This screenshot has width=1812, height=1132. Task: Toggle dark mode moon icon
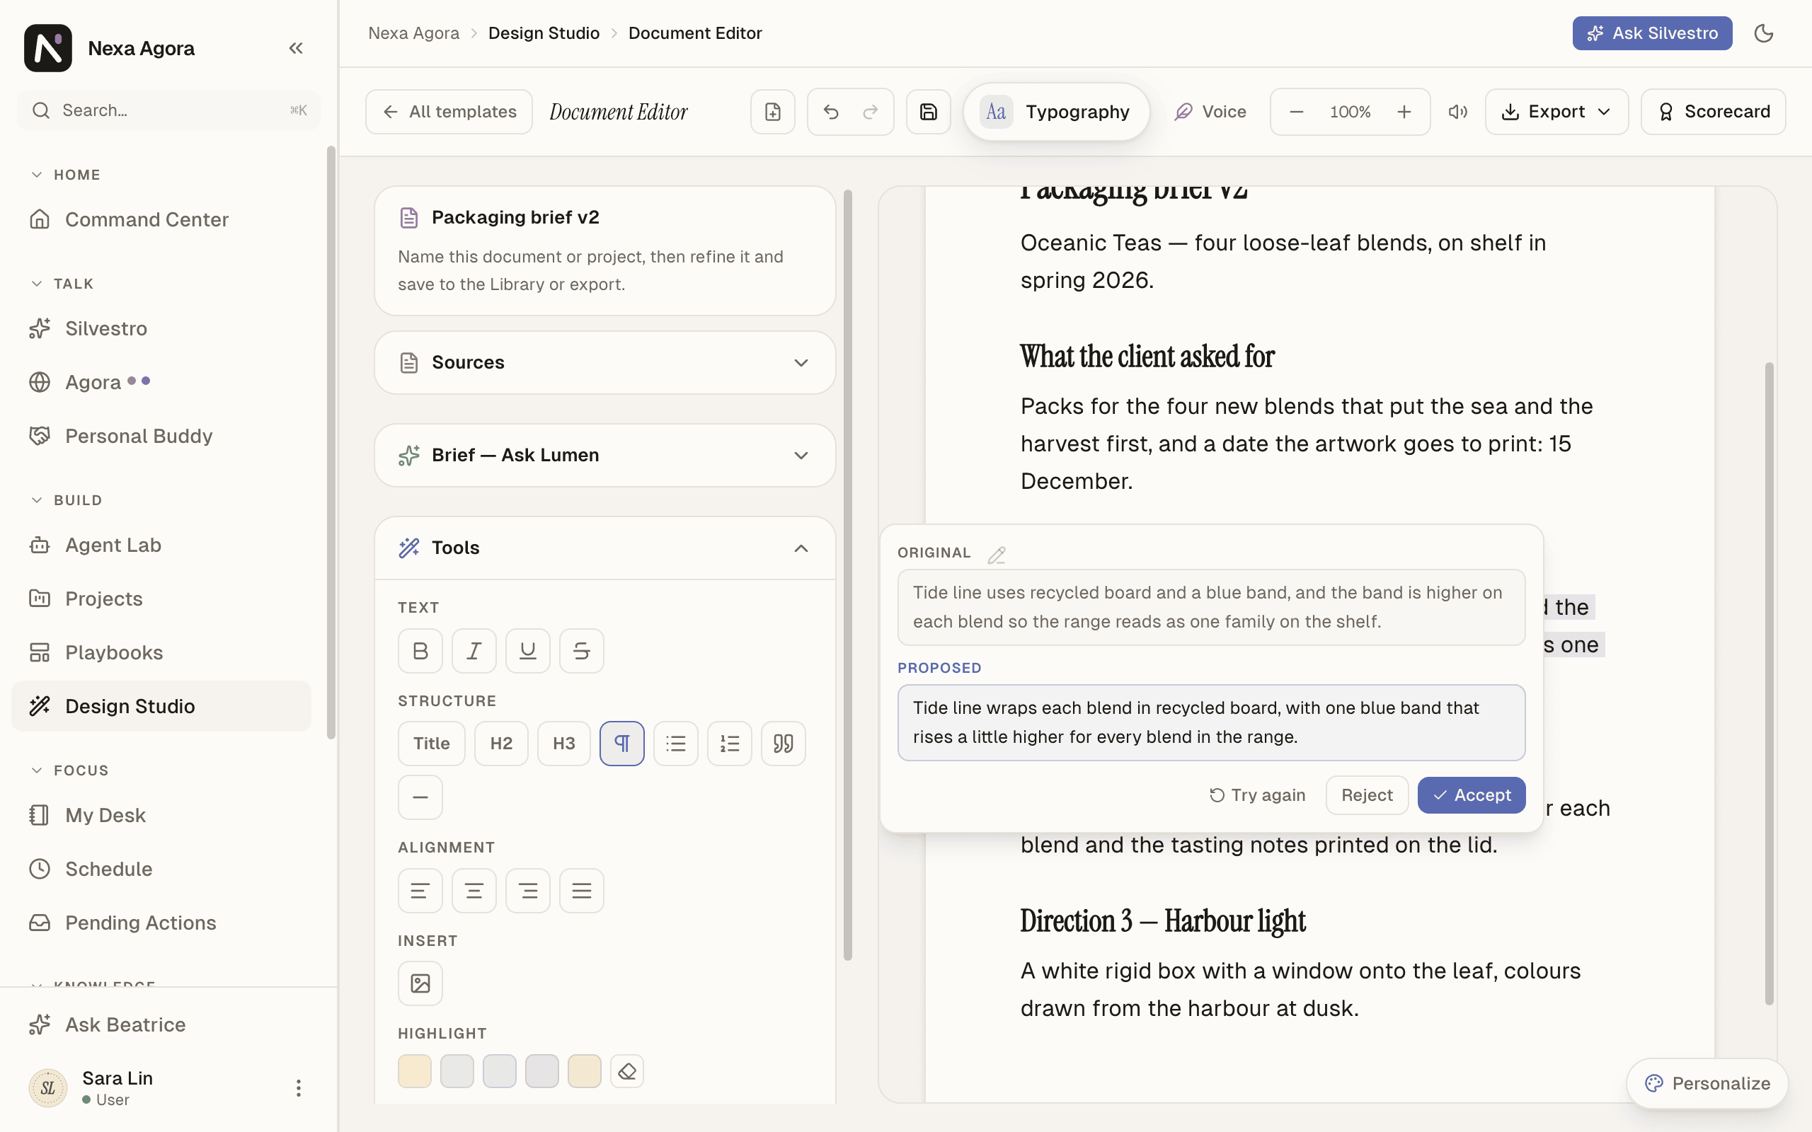[x=1764, y=33]
